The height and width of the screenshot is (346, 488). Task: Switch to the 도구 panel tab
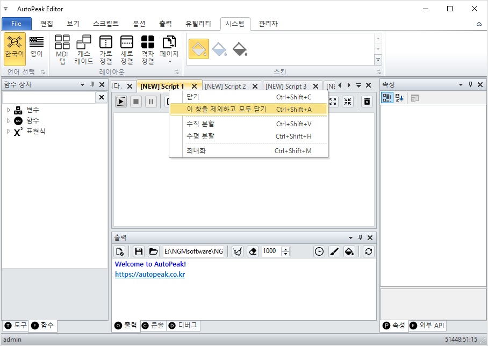coord(16,326)
